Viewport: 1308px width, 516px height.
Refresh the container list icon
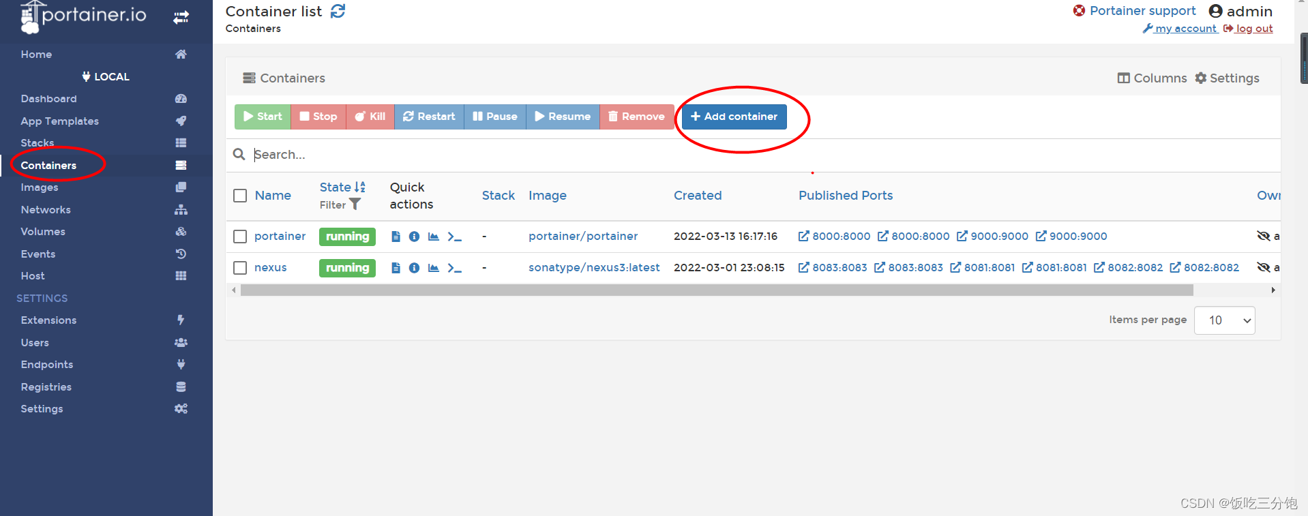coord(338,11)
